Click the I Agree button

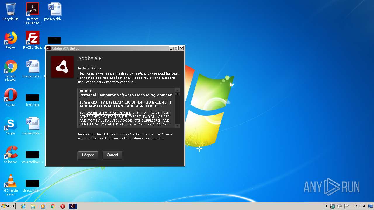point(88,155)
